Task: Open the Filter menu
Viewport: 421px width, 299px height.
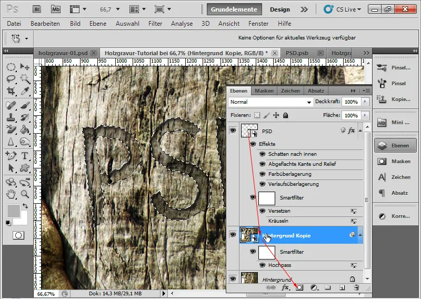Action: [155, 24]
